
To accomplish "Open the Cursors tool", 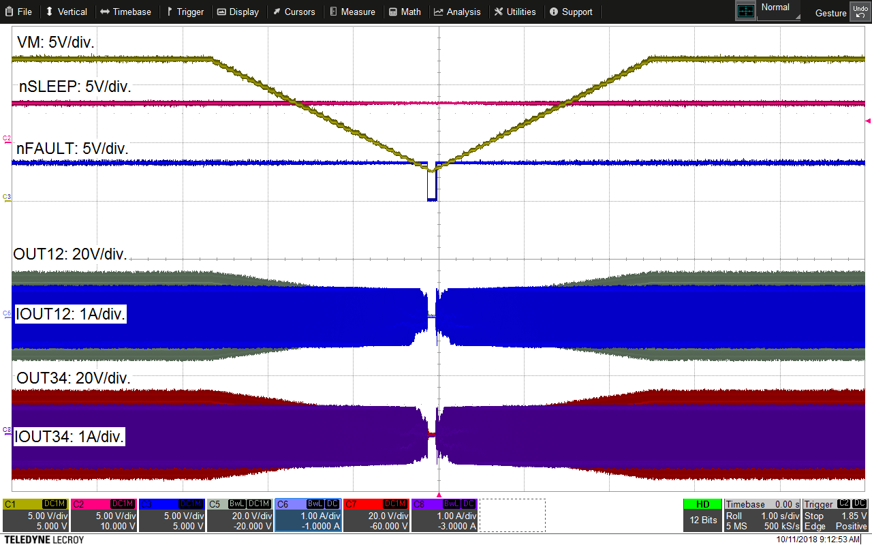I will click(x=295, y=11).
